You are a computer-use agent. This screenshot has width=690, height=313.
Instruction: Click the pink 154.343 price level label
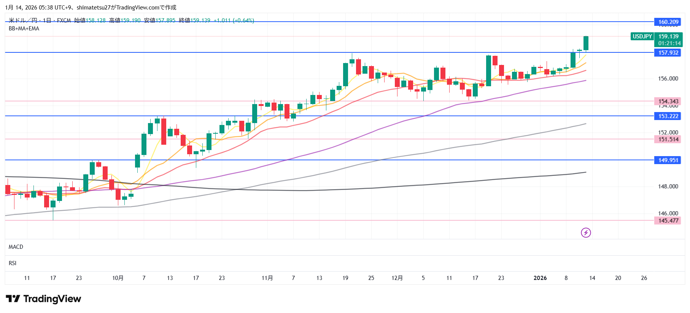point(668,101)
